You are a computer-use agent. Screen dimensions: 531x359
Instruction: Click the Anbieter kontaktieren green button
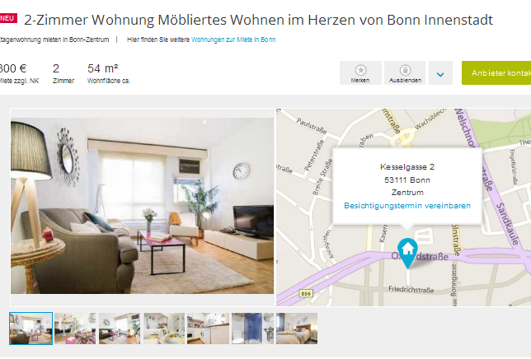tap(496, 73)
